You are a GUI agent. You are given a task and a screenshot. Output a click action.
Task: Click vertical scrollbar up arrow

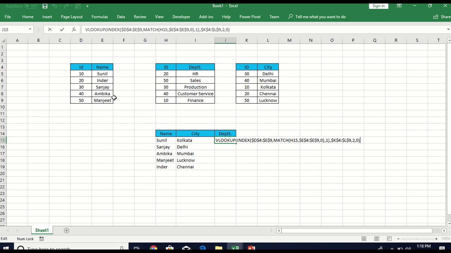(x=448, y=40)
